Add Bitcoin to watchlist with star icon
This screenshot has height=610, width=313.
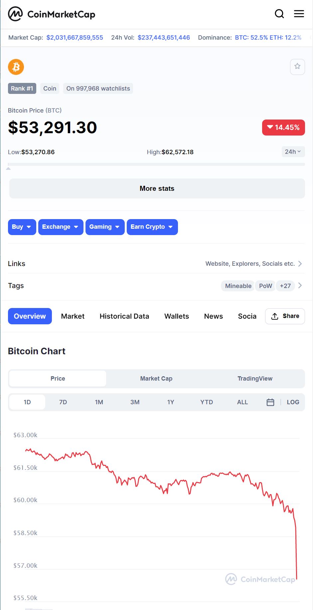tap(297, 67)
